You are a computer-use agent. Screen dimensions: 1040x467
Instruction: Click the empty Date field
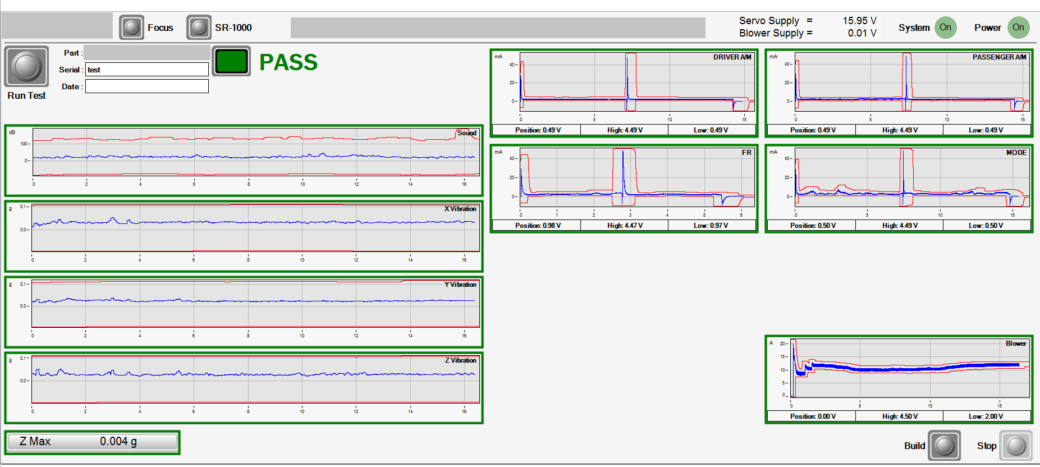point(147,86)
